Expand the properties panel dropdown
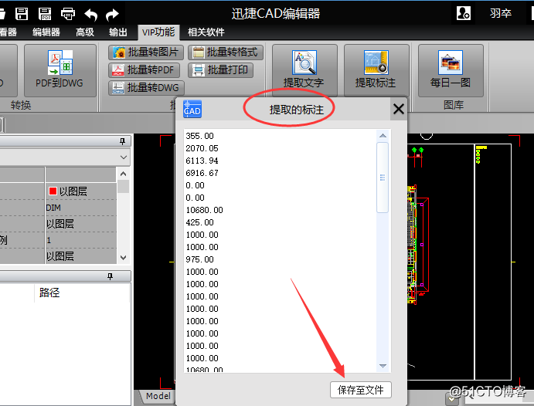This screenshot has width=534, height=406. [x=124, y=157]
